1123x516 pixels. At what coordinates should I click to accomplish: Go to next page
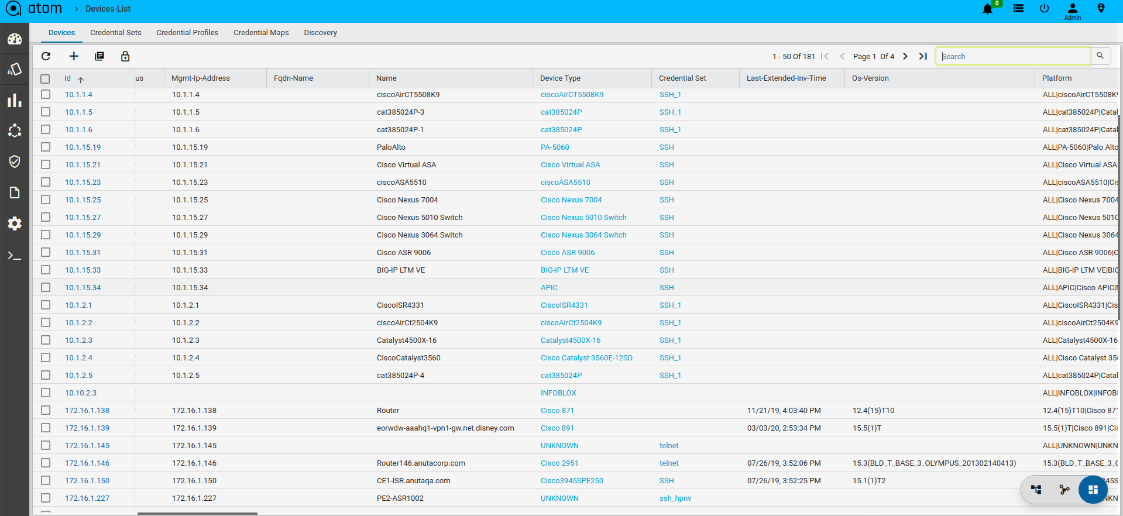click(x=905, y=56)
